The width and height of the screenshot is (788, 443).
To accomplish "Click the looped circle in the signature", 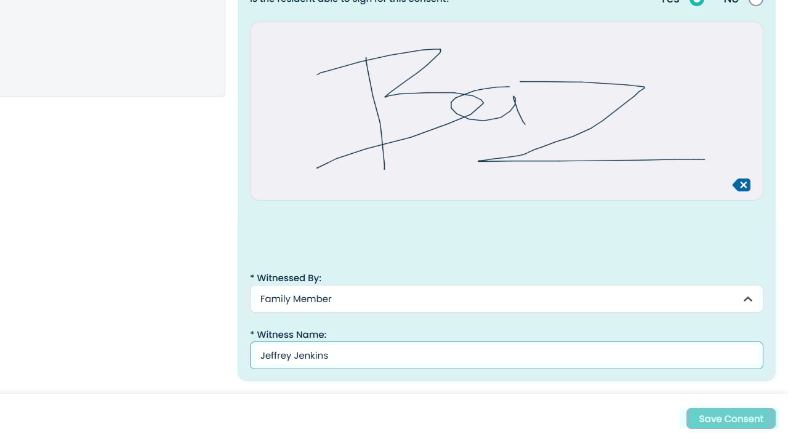I will [x=467, y=105].
